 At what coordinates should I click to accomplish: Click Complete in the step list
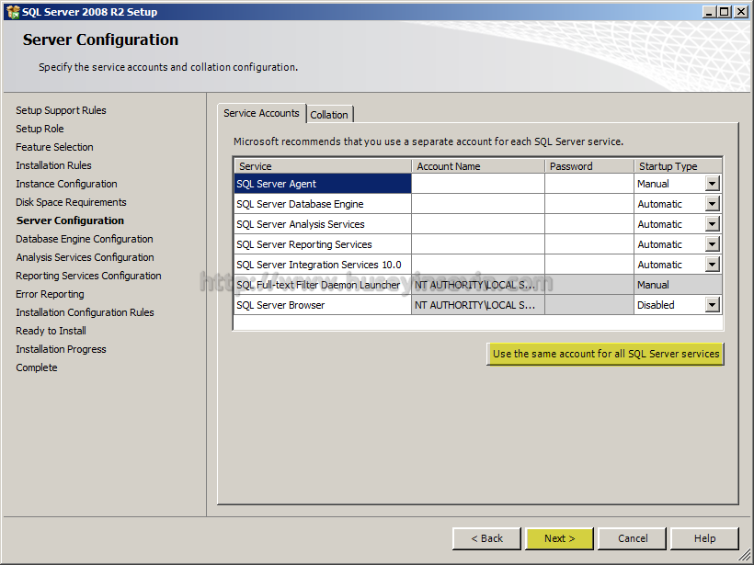tap(37, 367)
